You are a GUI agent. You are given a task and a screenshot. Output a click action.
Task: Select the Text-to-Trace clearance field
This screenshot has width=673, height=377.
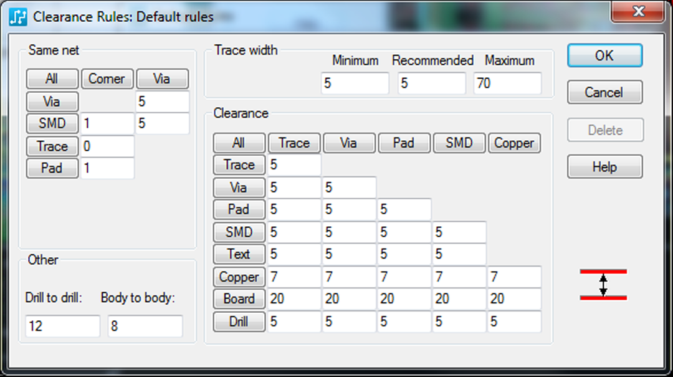pyautogui.click(x=294, y=254)
